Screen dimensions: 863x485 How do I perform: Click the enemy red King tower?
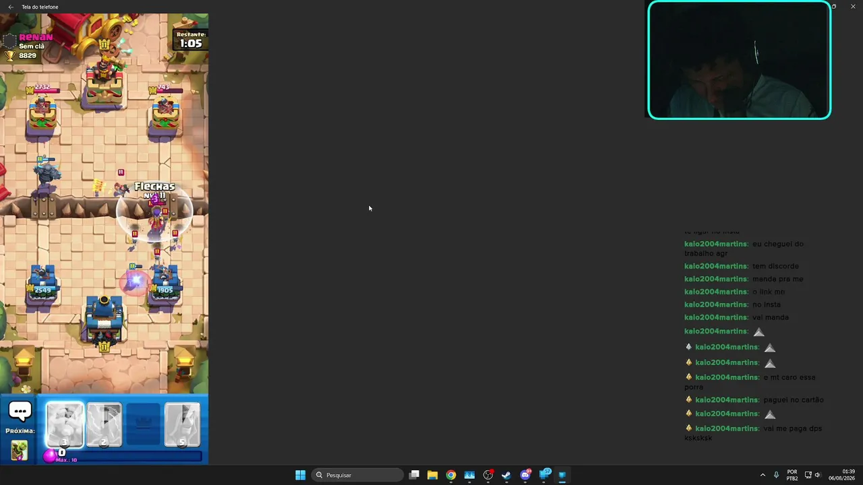pos(105,81)
